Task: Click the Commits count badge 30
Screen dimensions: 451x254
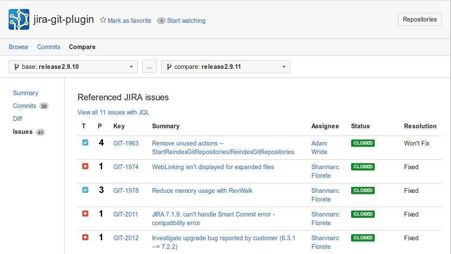Action: (x=44, y=106)
